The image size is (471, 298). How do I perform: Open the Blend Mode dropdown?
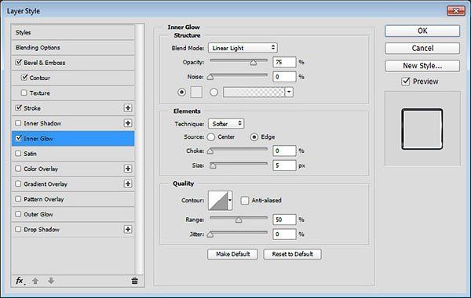point(243,48)
